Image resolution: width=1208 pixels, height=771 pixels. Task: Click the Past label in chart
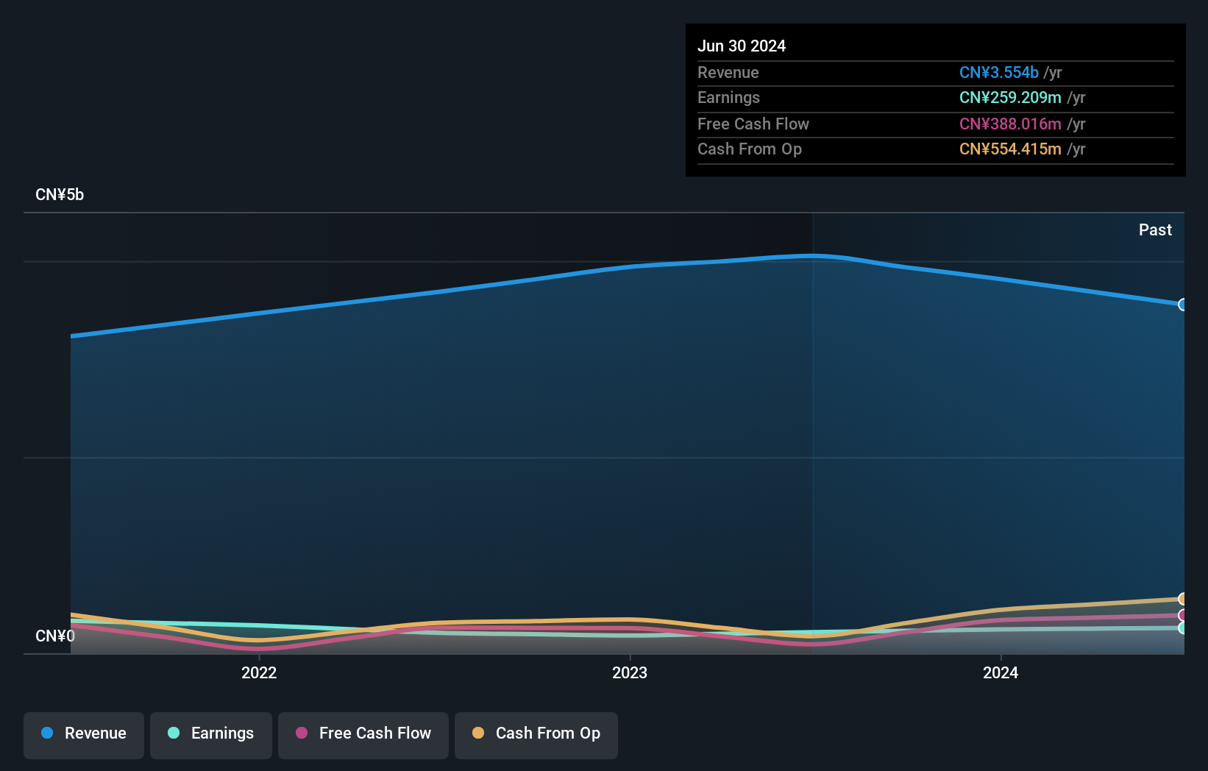pyautogui.click(x=1155, y=230)
